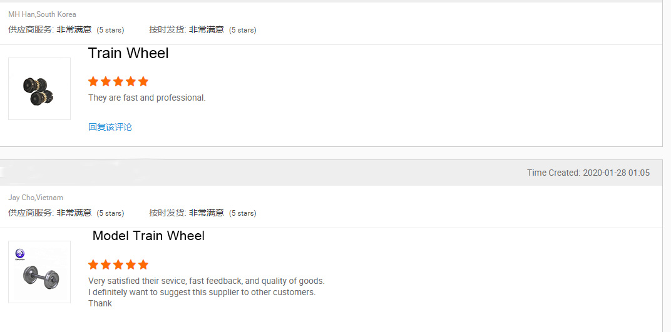
Task: Open the black Train Wheel product thumbnail
Action: pos(39,89)
